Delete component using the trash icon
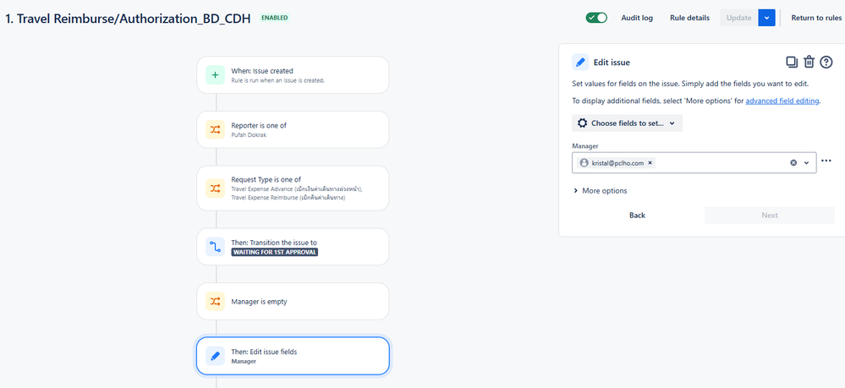Viewport: 845px width, 388px height. (x=809, y=62)
